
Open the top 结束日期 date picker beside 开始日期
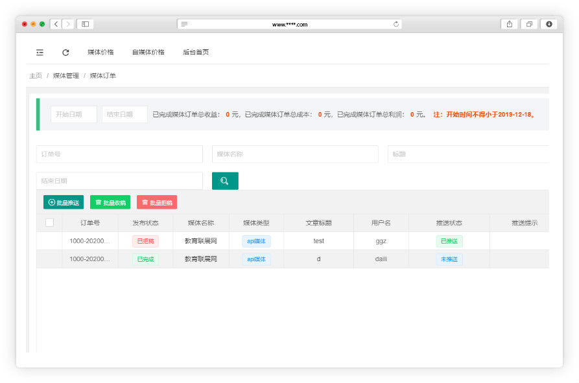(124, 115)
